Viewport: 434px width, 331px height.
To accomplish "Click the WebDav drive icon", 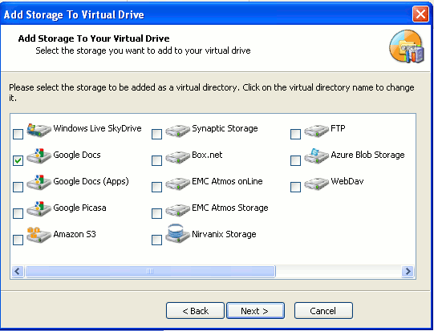I will pos(316,184).
